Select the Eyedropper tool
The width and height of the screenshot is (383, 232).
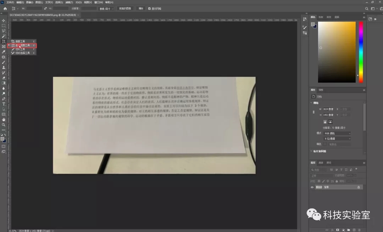(x=4, y=52)
